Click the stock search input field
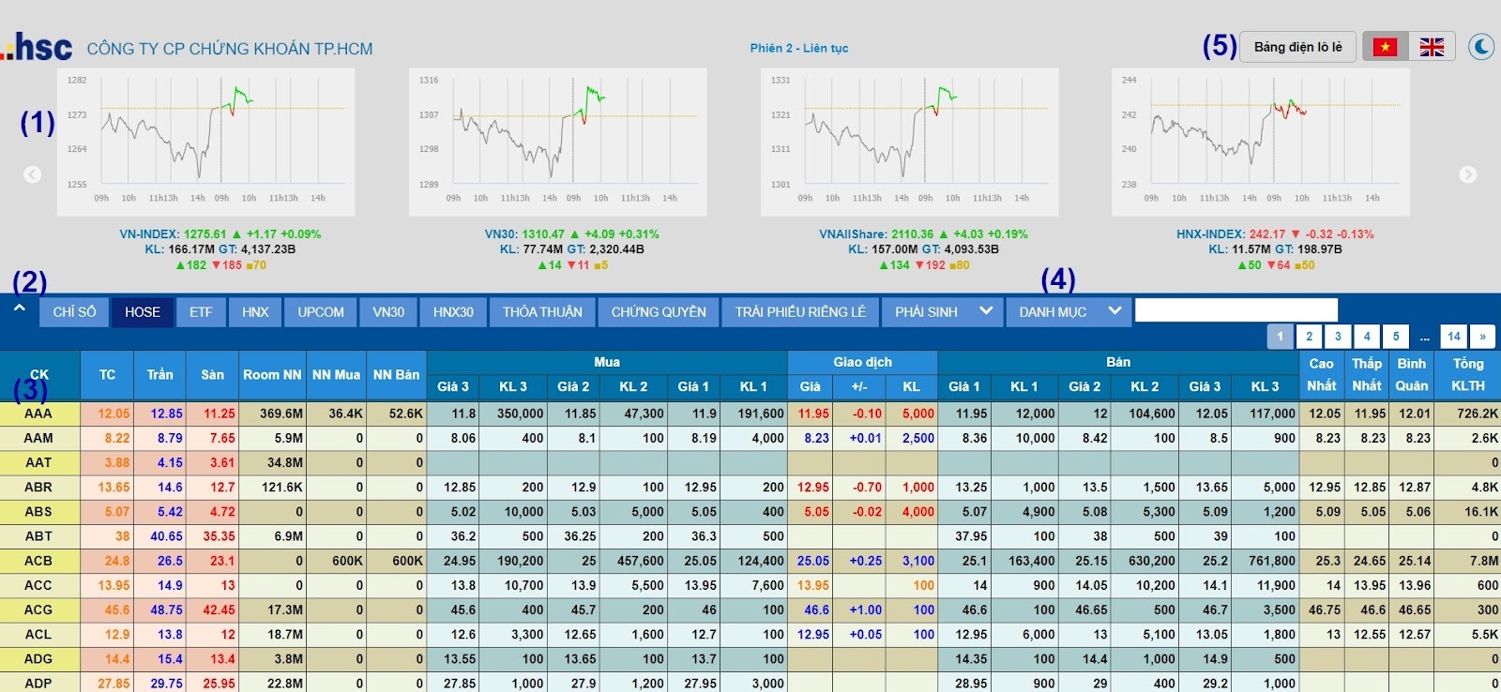Screen dimensions: 1501x692 (x=1236, y=310)
